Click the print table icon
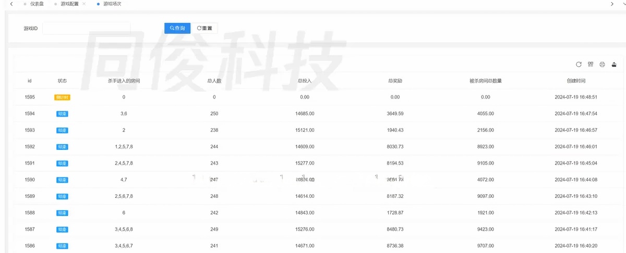This screenshot has height=253, width=626. point(602,65)
